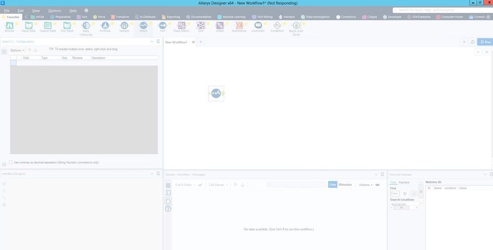The width and height of the screenshot is (493, 250).
Task: Add a new workflow tab
Action: (x=200, y=42)
